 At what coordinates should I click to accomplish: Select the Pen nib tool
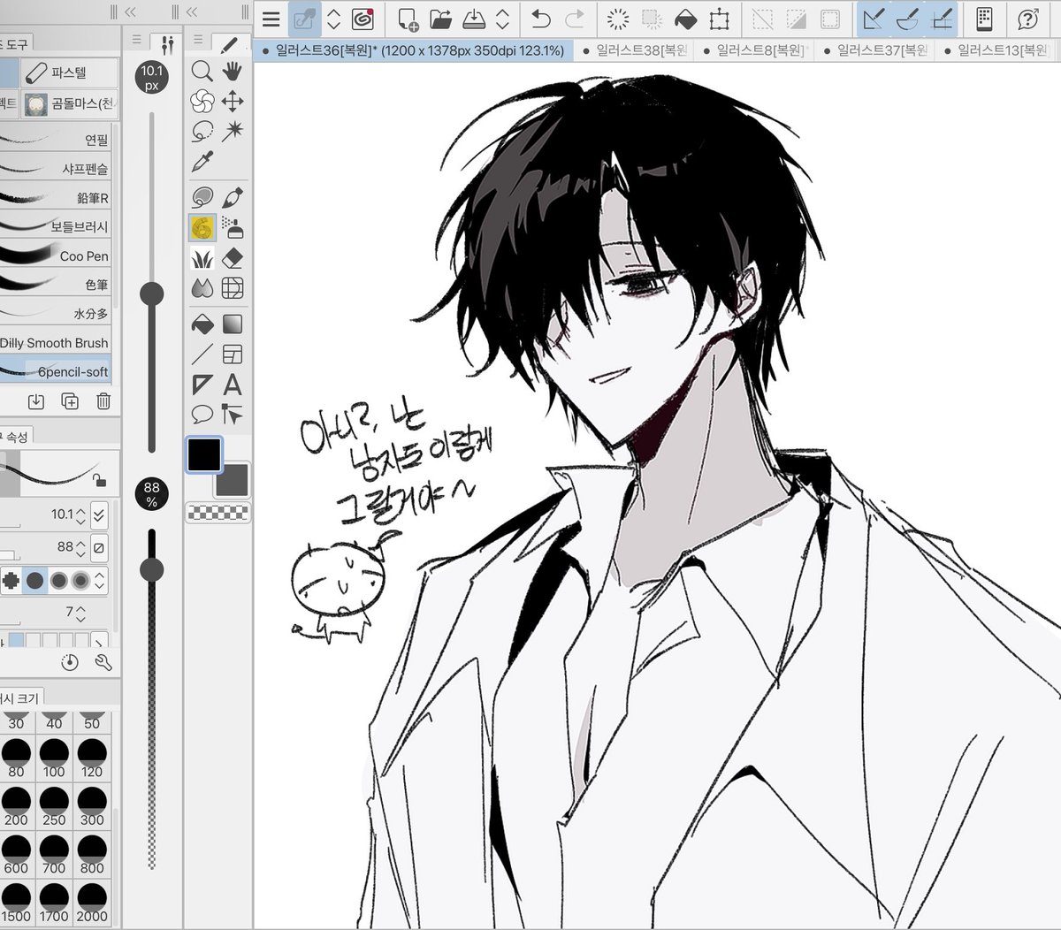(x=233, y=197)
